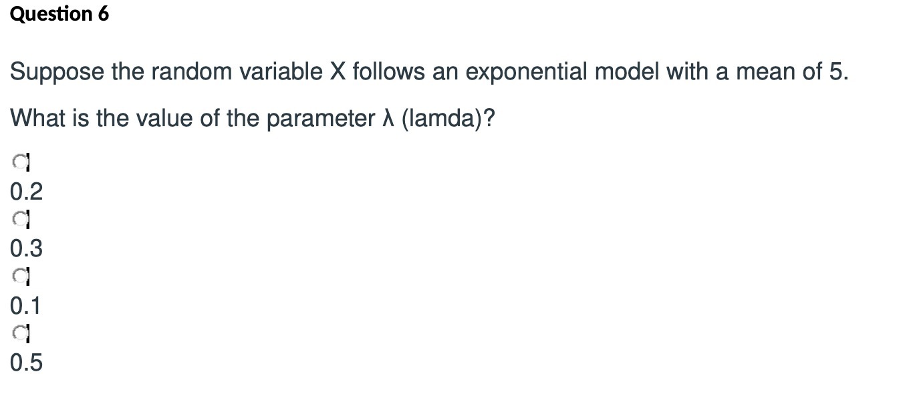
Task: Click the question text about exponential model
Action: pos(428,70)
